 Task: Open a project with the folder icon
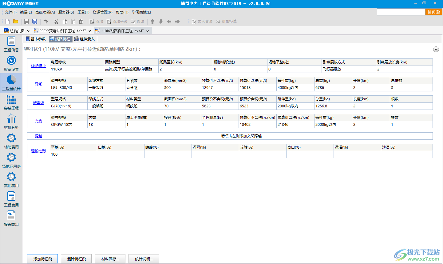pos(16,22)
